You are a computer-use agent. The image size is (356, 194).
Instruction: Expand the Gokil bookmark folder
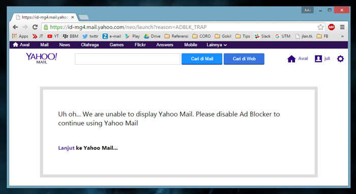click(x=223, y=36)
